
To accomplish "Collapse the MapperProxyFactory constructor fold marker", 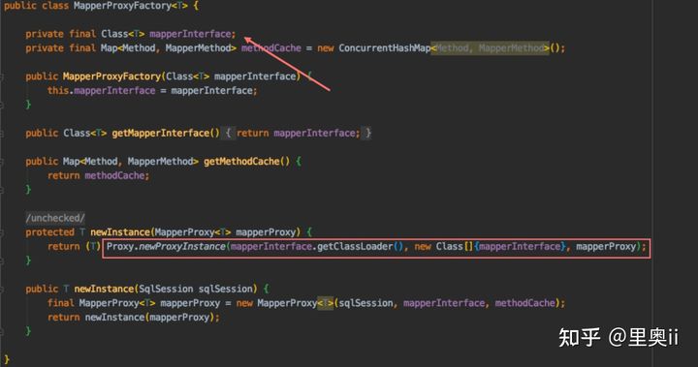I will [x=2, y=76].
